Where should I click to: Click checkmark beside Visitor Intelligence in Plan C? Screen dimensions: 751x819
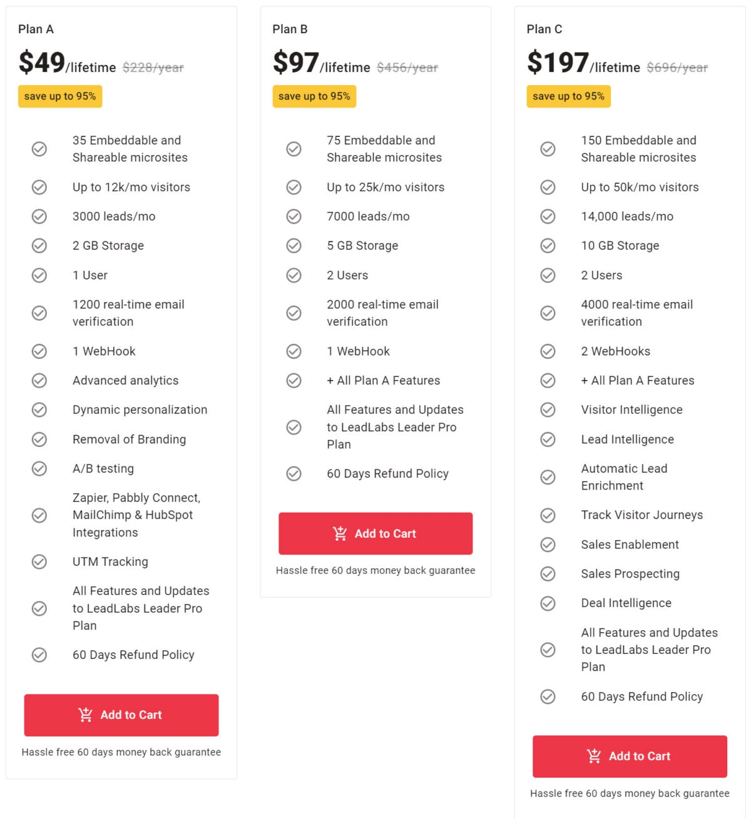click(548, 409)
